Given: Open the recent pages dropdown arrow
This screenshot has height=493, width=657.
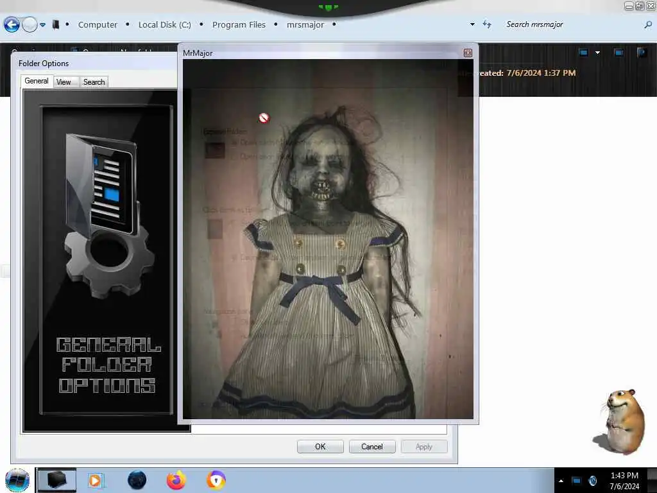Looking at the screenshot, I should click(x=43, y=25).
